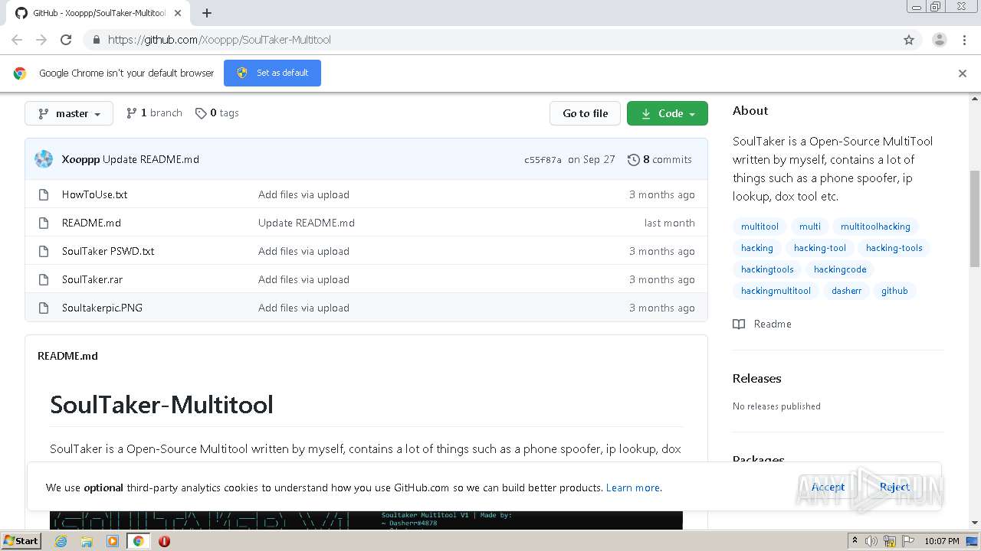Click the vertical page scrollbar thumb
The image size is (981, 551).
click(x=975, y=218)
